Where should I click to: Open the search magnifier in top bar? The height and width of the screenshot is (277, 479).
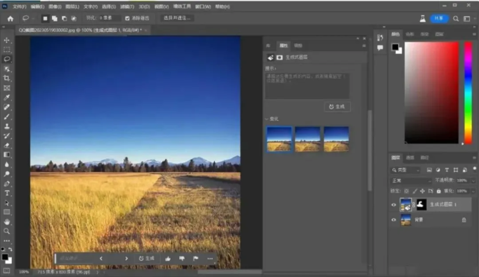[456, 19]
